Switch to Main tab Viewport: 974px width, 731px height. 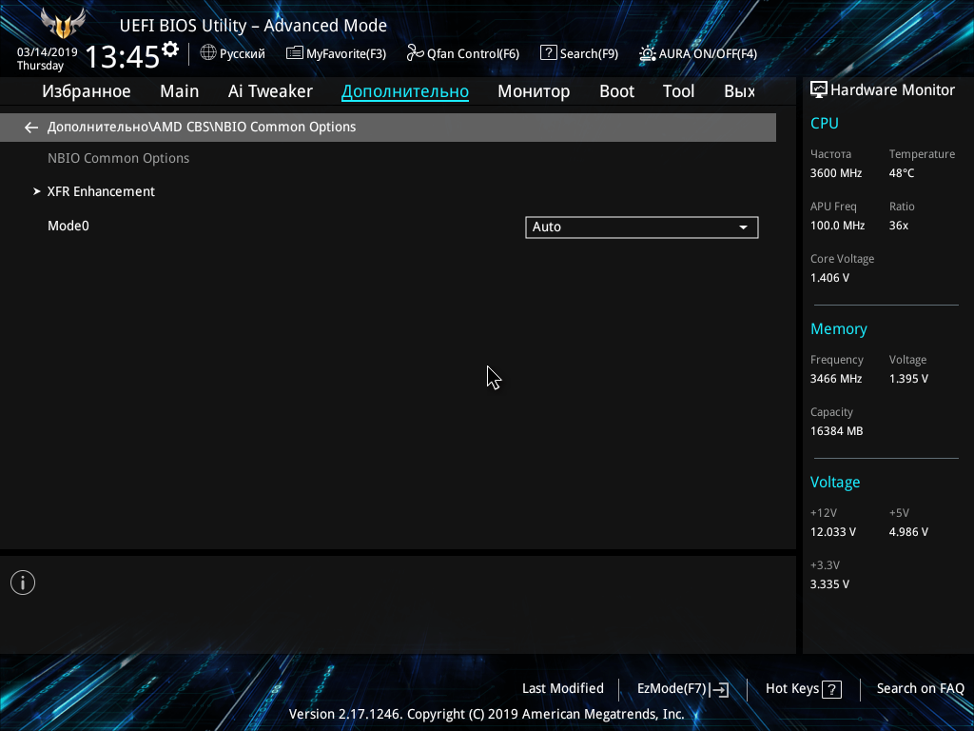coord(180,91)
